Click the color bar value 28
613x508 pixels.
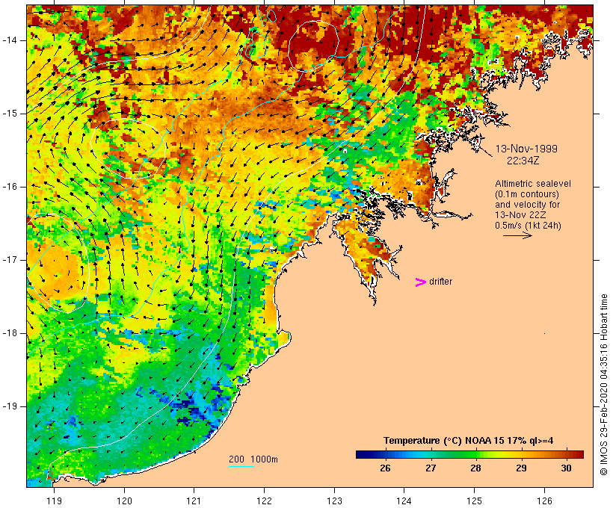point(475,468)
